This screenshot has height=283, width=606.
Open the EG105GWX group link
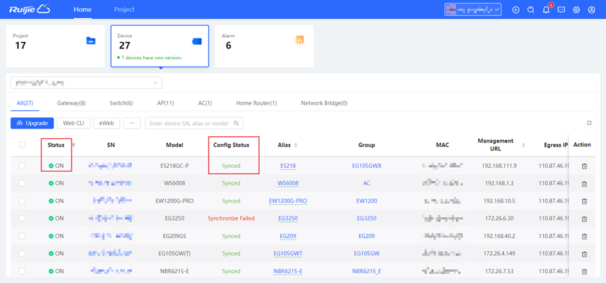coord(367,166)
